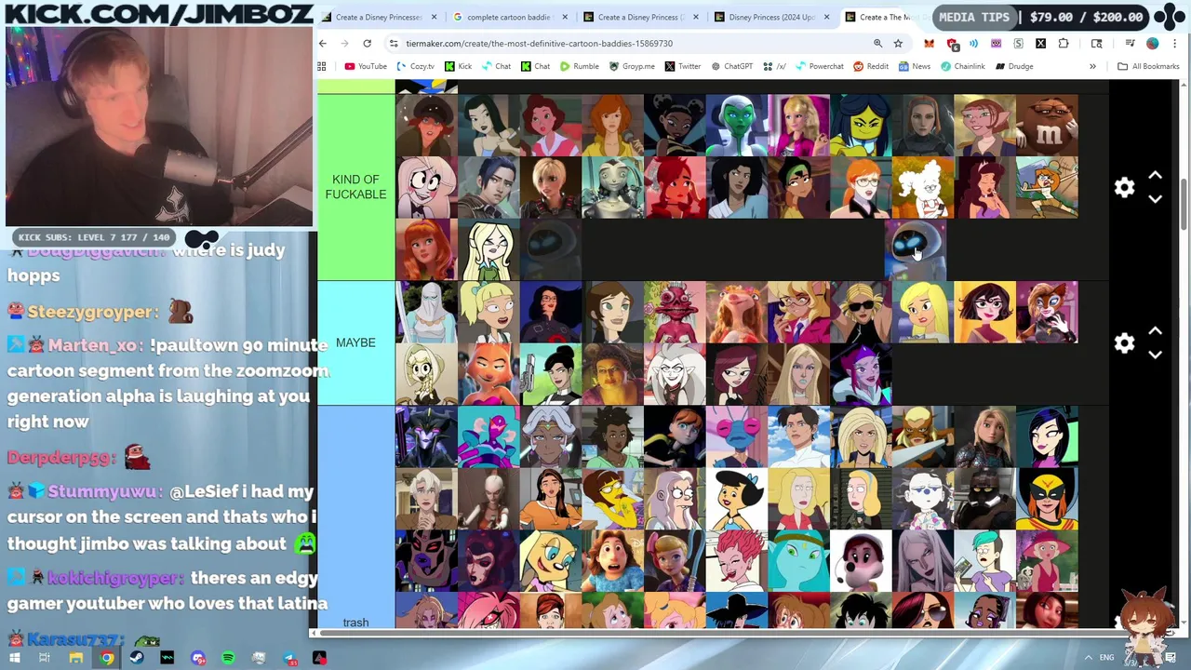Open File Explorer from the taskbar
Viewport: 1191px width, 670px height.
point(76,658)
